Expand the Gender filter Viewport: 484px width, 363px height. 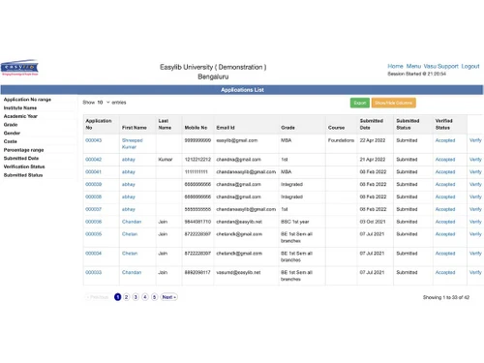pos(12,133)
